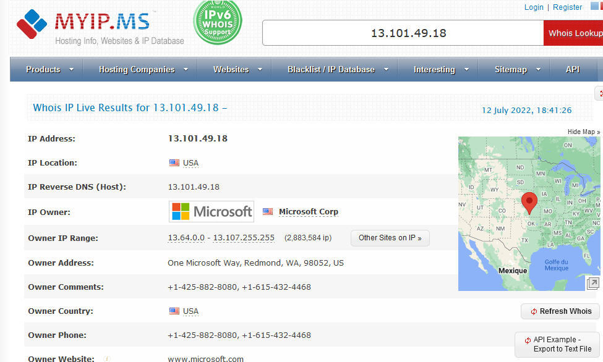The width and height of the screenshot is (603, 362).
Task: Expand the Interesting dropdown arrow
Action: coord(466,70)
